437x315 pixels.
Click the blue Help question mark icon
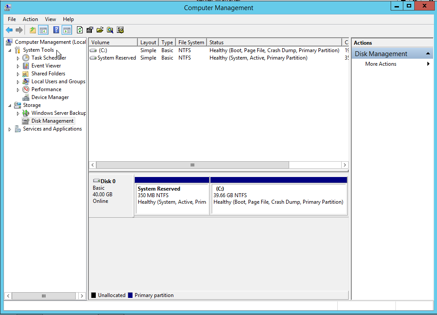pos(56,30)
